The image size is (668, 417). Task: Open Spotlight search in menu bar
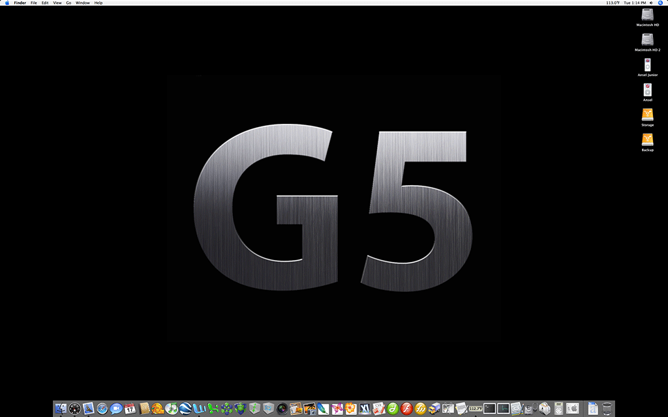point(660,3)
